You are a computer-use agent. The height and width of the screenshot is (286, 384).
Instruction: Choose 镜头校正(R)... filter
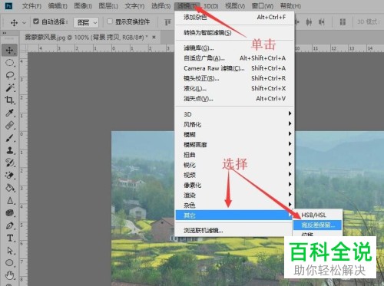tap(234, 78)
